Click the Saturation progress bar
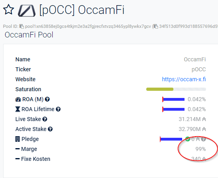 point(176,89)
